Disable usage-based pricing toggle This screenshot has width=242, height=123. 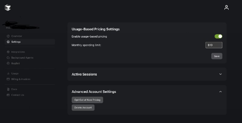click(x=218, y=36)
